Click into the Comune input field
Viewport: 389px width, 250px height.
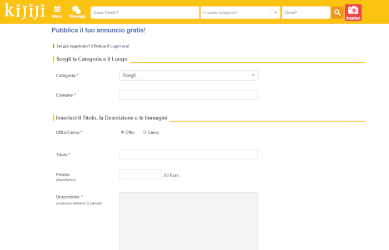click(x=188, y=95)
